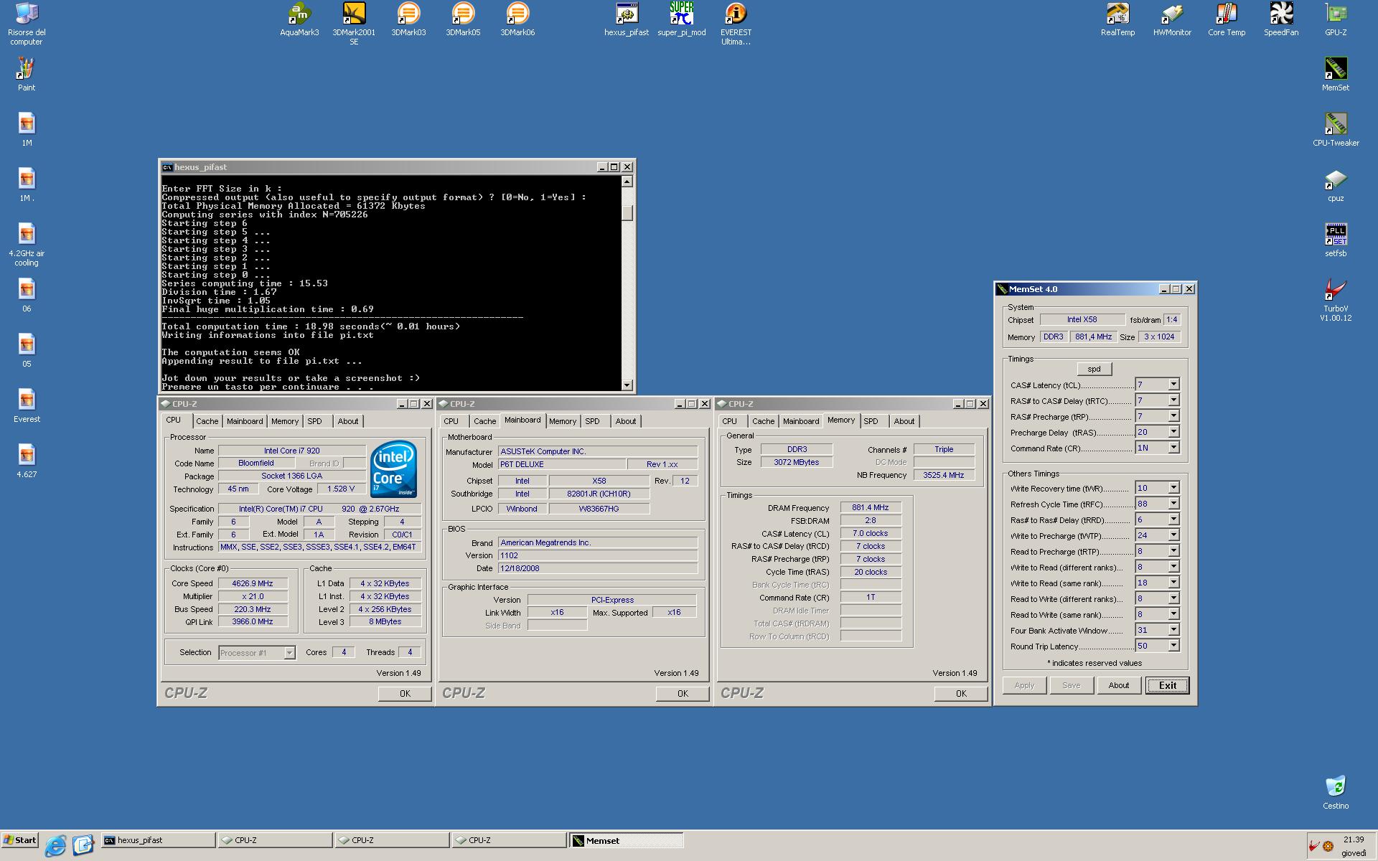Viewport: 1378px width, 861px height.
Task: Click the DRAM Frequency 881.4 MHz field
Action: 871,507
